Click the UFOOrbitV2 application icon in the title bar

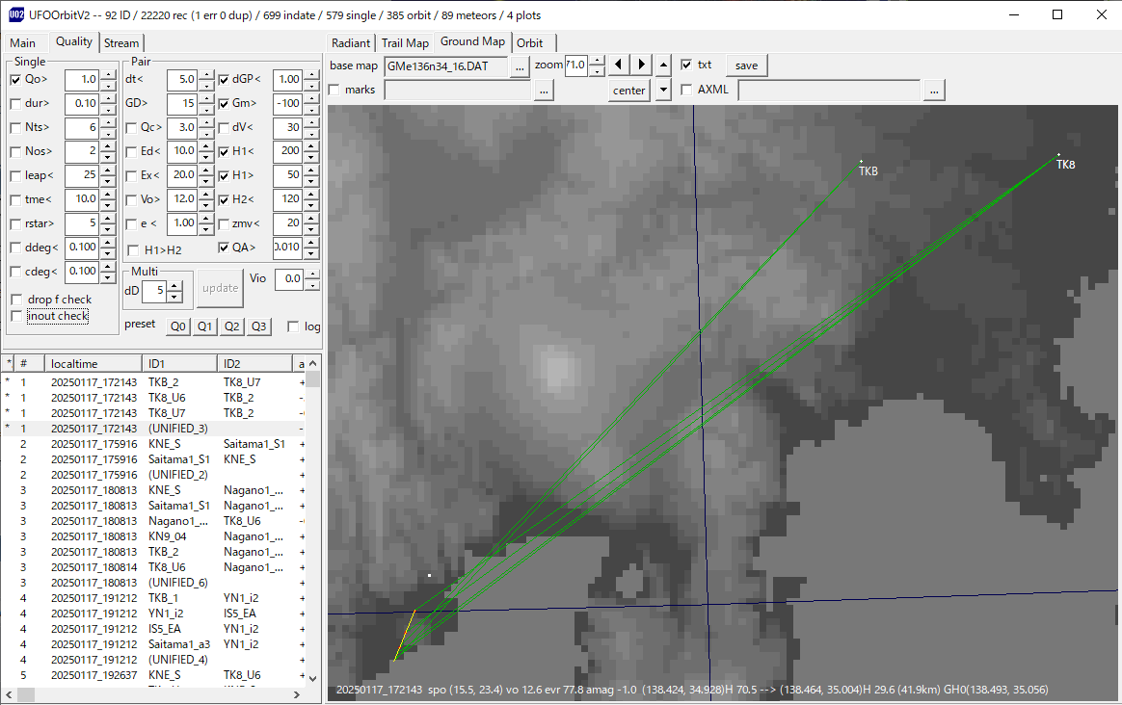13,14
